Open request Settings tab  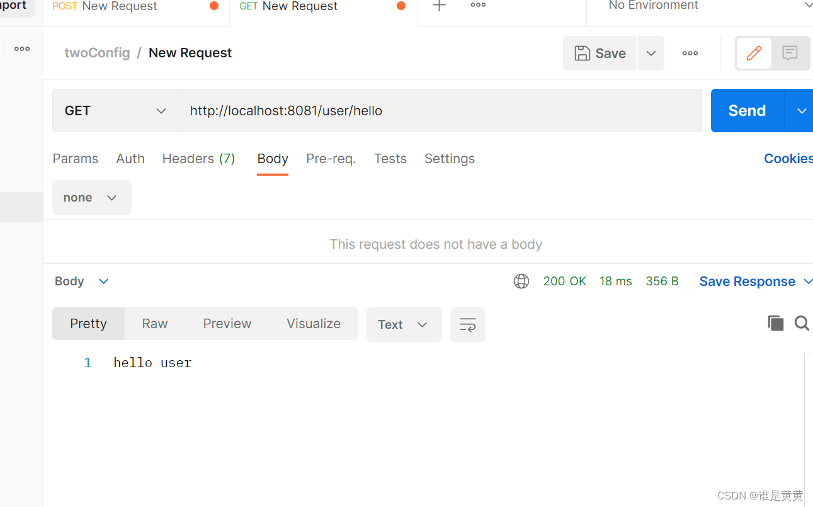point(450,159)
